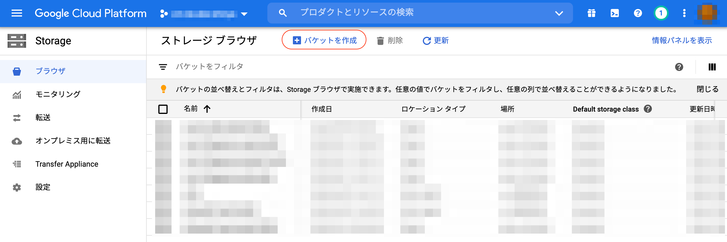Open the gift free trial icon

[592, 13]
